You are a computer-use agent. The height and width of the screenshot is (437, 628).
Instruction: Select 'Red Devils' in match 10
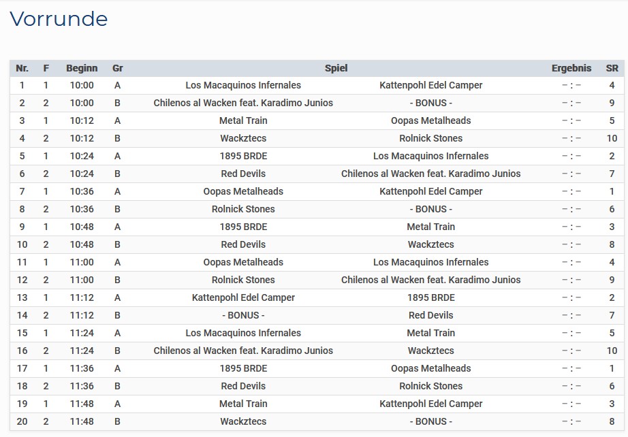pos(243,244)
